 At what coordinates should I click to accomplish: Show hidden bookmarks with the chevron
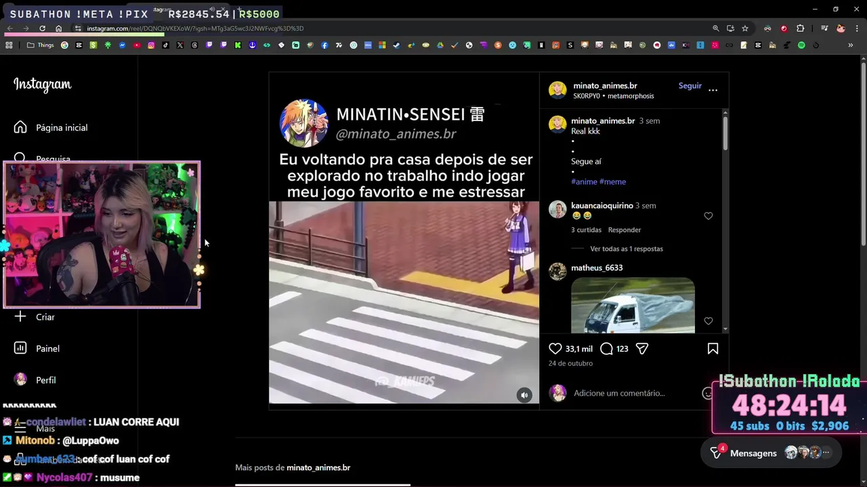coord(850,45)
